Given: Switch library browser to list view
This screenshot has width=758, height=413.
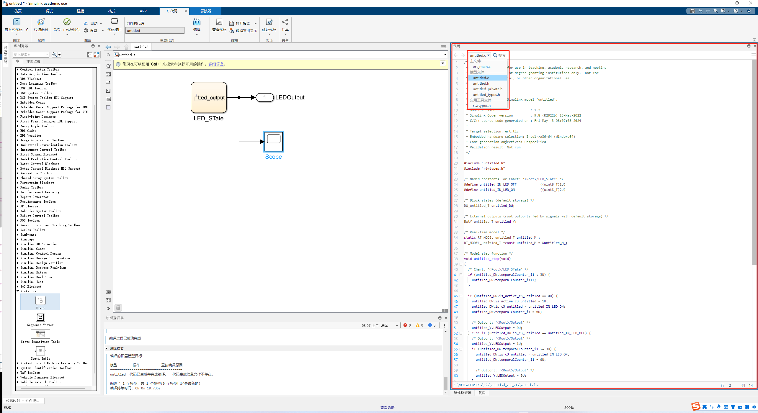Looking at the screenshot, I should [x=90, y=55].
